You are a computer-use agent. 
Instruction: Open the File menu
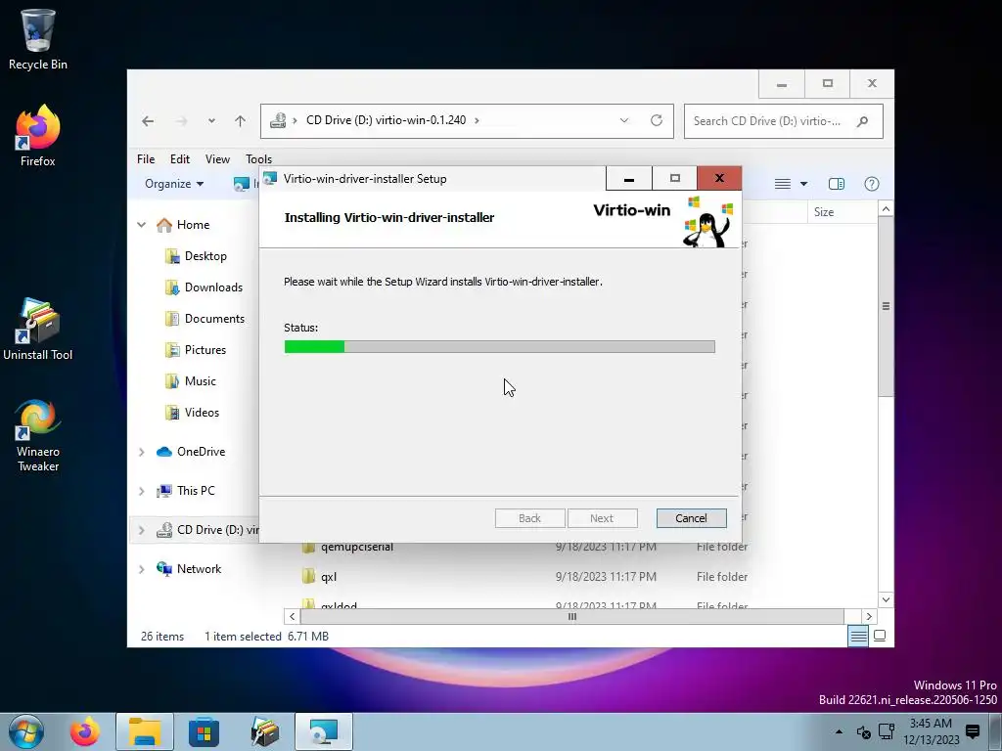tap(146, 159)
